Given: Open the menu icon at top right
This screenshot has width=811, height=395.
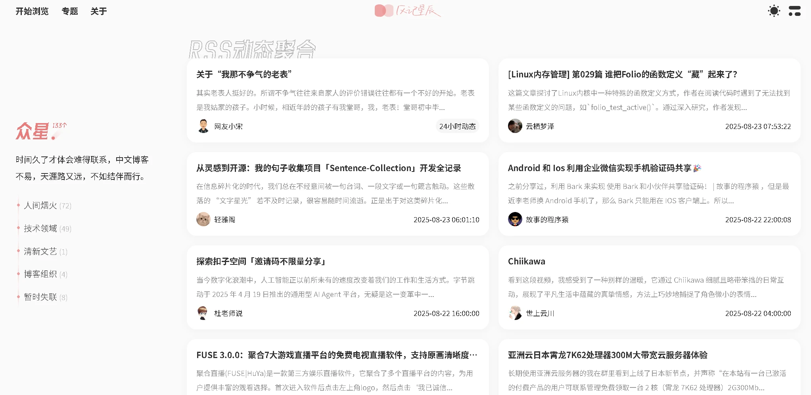Looking at the screenshot, I should 794,11.
